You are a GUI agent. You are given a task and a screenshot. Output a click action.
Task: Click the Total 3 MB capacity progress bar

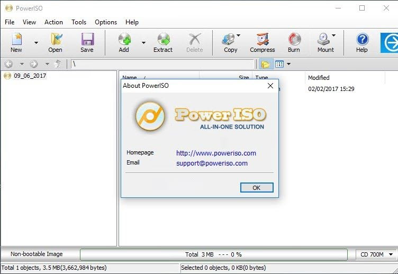pos(214,254)
